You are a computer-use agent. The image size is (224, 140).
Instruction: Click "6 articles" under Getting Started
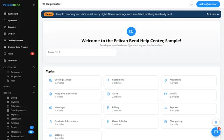tap(59, 83)
